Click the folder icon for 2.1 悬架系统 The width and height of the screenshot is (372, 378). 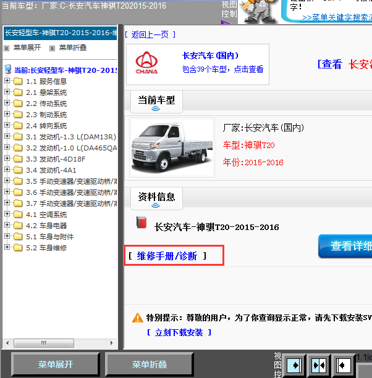[x=18, y=92]
